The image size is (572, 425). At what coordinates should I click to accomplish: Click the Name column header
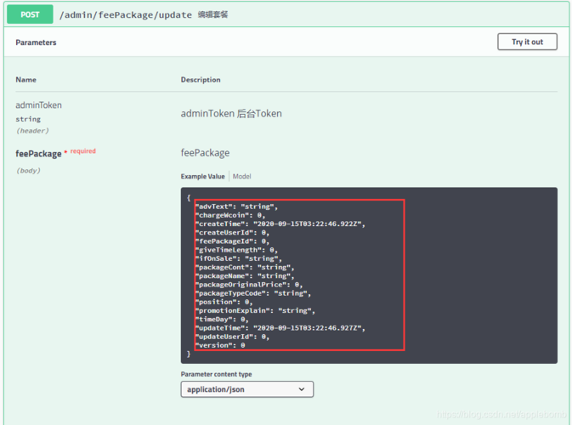point(25,80)
